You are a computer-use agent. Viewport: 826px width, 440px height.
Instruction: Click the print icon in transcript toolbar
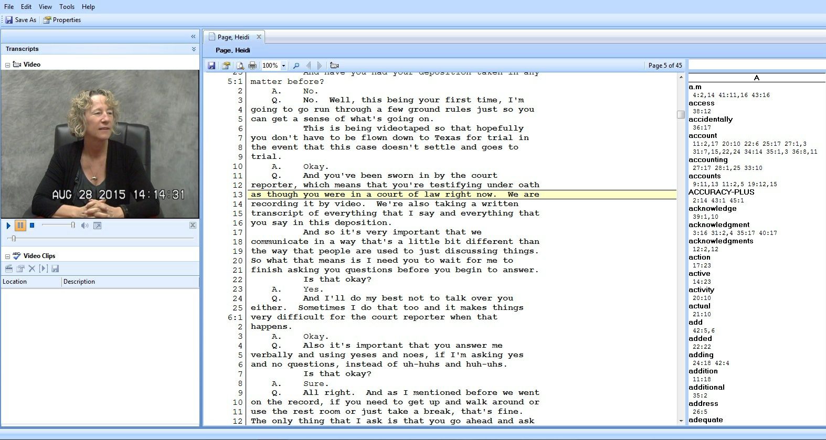point(252,66)
